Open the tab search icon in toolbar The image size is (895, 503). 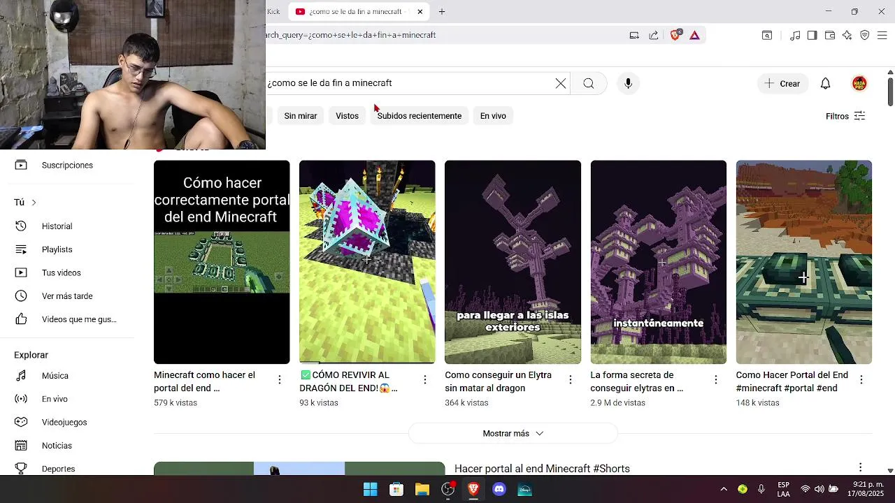(767, 35)
